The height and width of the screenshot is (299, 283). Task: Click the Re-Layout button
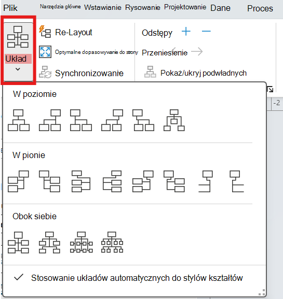click(x=65, y=32)
